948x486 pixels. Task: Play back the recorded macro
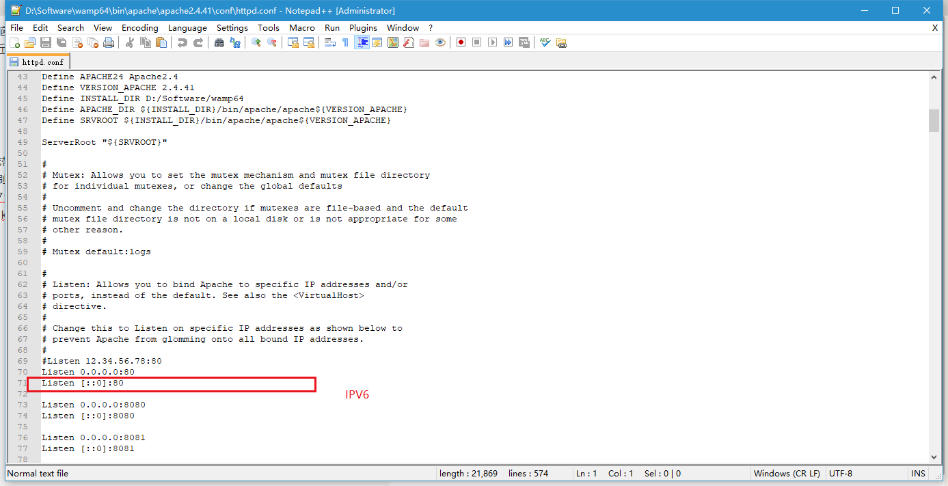pos(492,42)
